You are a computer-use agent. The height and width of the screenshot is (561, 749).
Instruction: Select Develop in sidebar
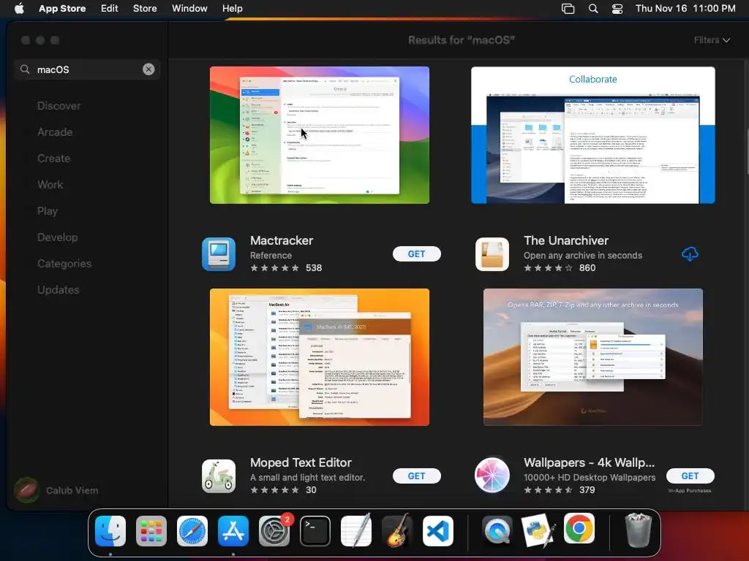tap(57, 237)
